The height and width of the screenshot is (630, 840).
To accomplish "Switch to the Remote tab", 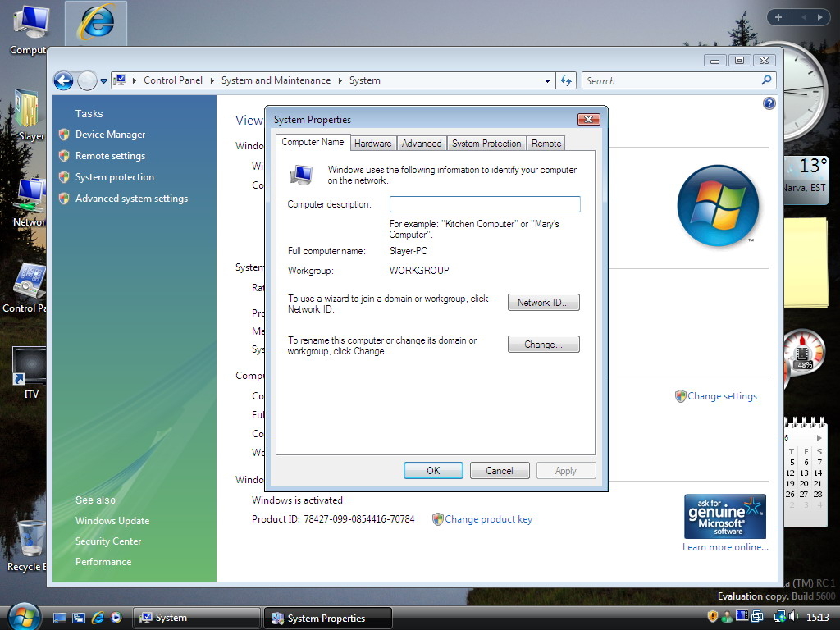I will point(546,144).
